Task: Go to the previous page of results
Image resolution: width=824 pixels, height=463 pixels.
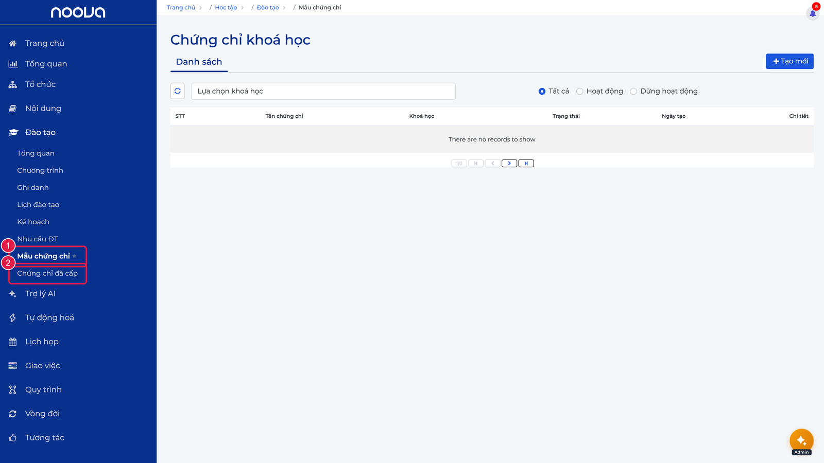Action: point(492,164)
